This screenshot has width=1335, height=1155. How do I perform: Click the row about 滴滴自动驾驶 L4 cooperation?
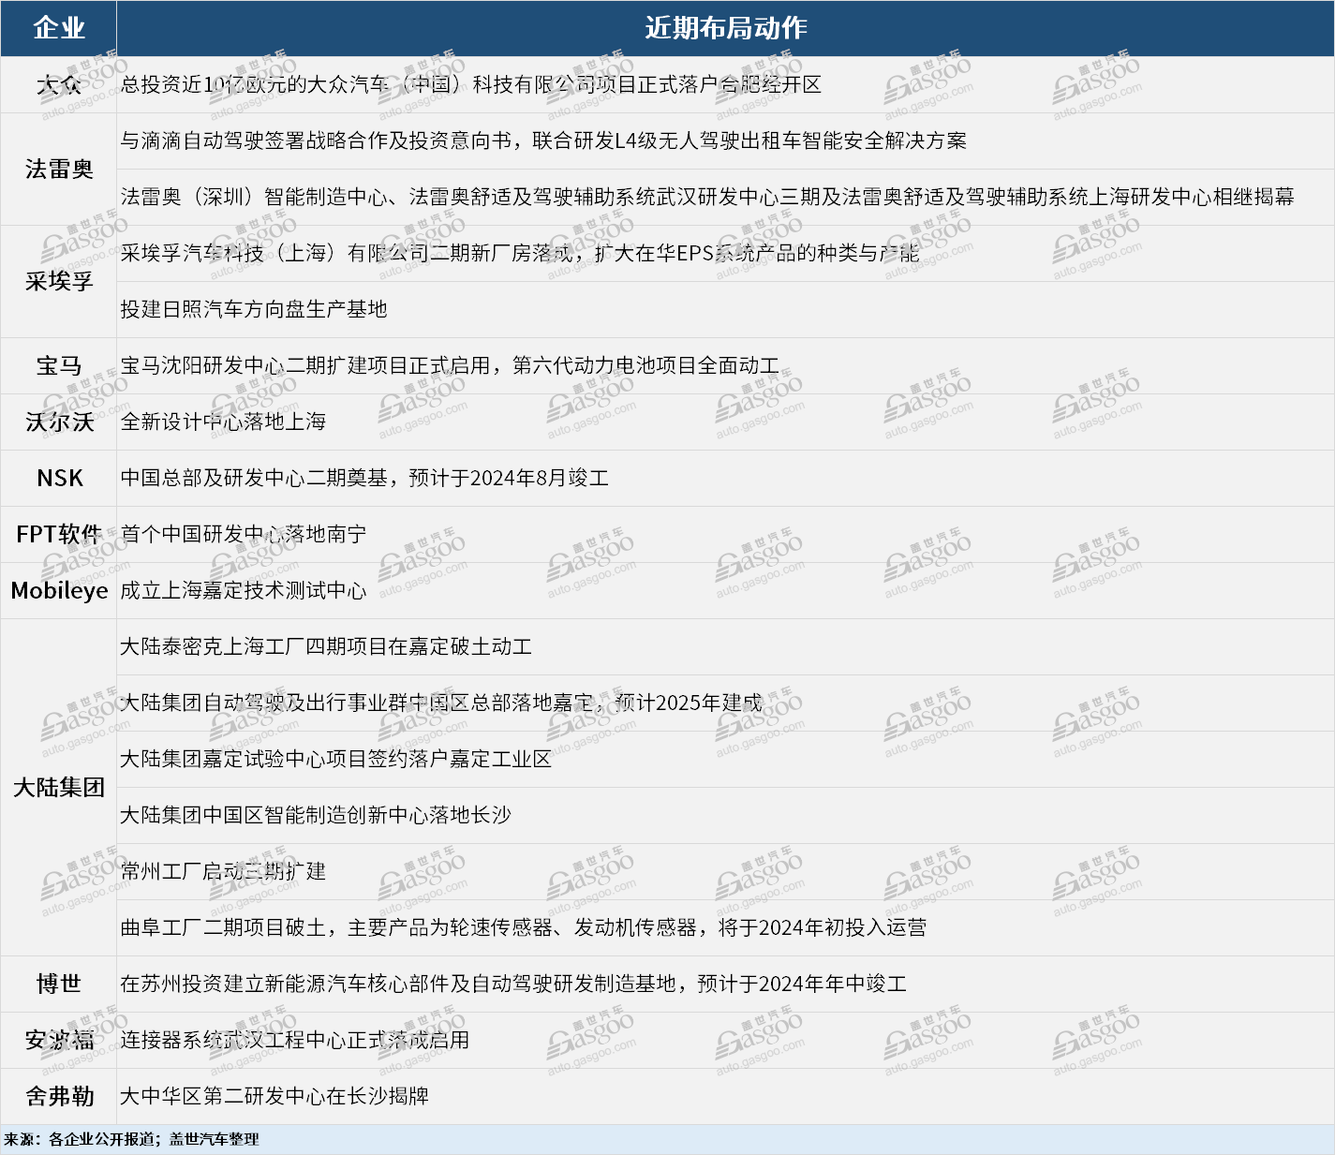pos(725,141)
